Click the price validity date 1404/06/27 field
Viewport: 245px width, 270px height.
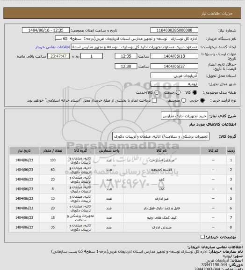(x=174, y=66)
